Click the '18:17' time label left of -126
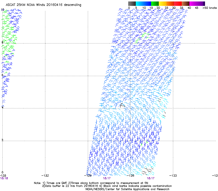The width and height of the screenshot is (218, 191). tap(107, 178)
